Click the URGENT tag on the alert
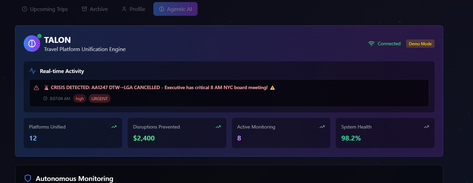Viewport: 473px width, 183px height. click(99, 99)
